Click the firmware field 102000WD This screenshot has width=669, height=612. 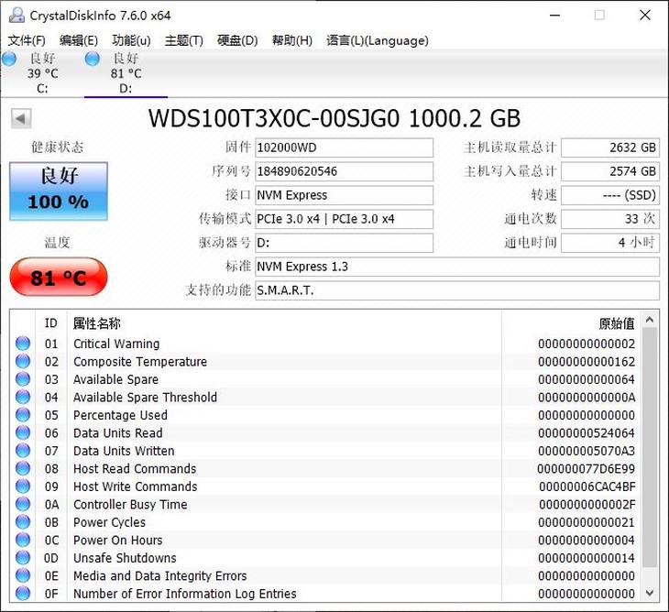point(344,148)
